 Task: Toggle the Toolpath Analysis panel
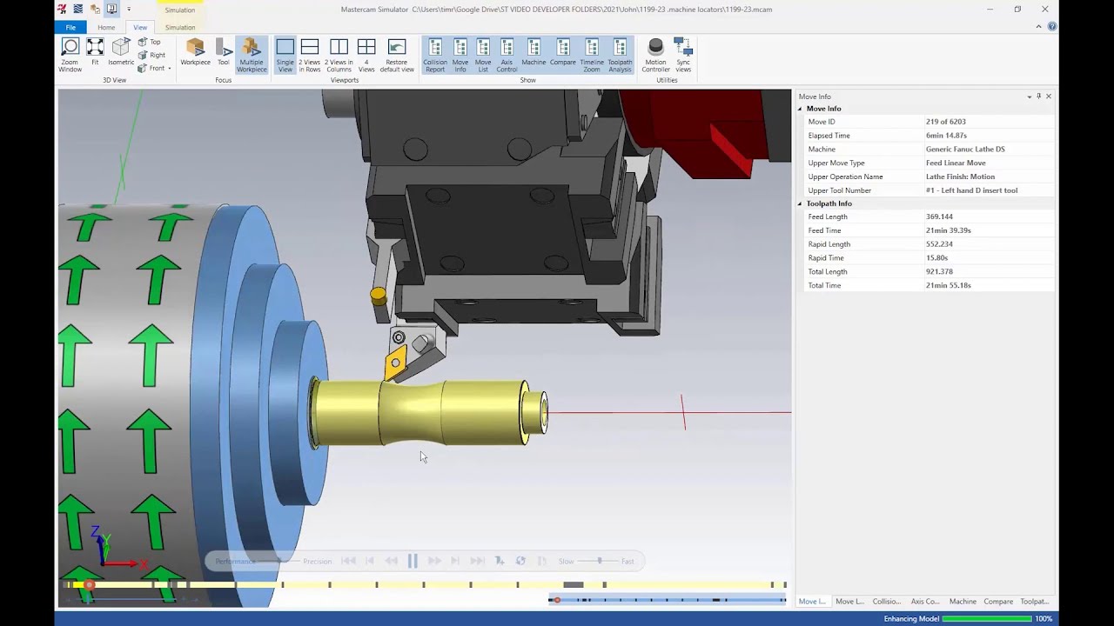tap(620, 55)
